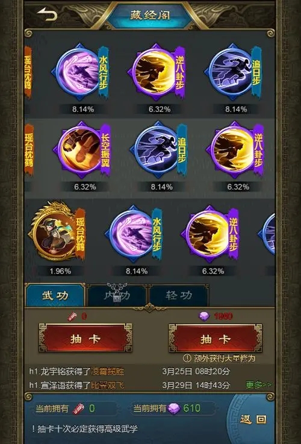Tap the 水风行步 icon in the first row
This screenshot has height=444, width=301.
tap(80, 72)
